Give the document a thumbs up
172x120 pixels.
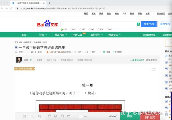(50, 116)
